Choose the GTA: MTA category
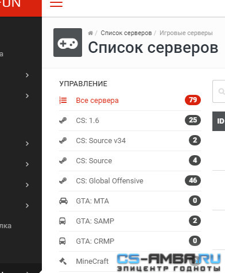Image resolution: width=225 pixels, height=273 pixels. click(x=92, y=201)
